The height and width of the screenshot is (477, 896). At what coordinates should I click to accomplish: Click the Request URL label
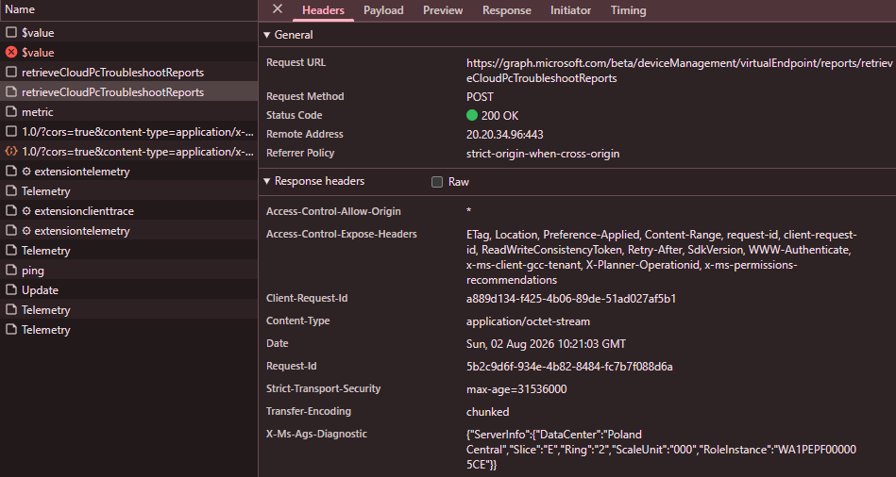[x=296, y=63]
